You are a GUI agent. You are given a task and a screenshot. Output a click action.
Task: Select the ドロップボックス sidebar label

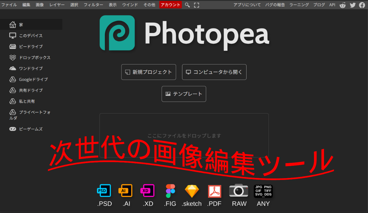35,58
